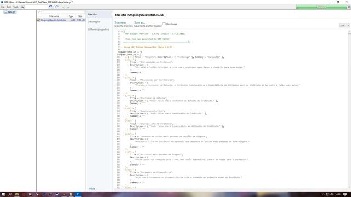The width and height of the screenshot is (351, 197).
Task: Open the Undo history dropdown arrow
Action: [x=54, y=7]
